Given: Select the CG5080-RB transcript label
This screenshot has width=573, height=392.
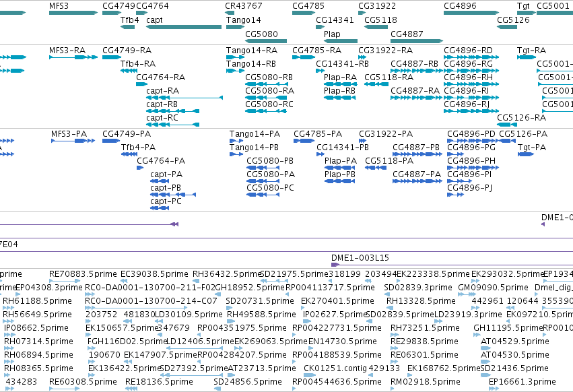Looking at the screenshot, I should pos(269,77).
